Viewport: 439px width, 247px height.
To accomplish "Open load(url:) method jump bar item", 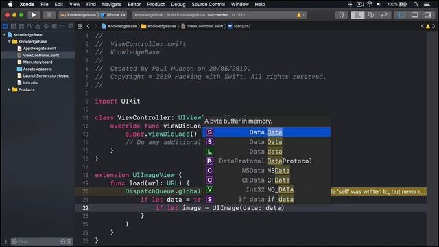I will pos(239,26).
